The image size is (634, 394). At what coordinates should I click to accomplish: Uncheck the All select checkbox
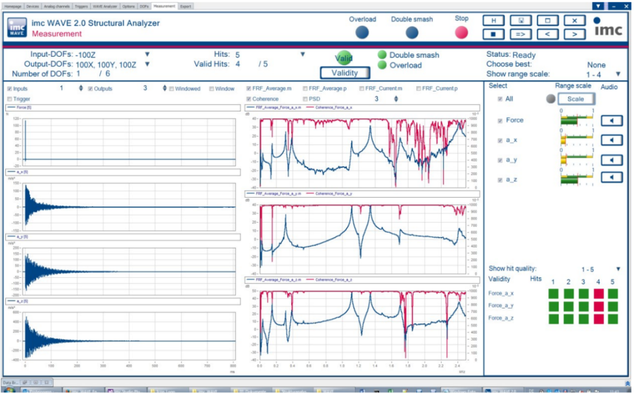click(x=500, y=99)
